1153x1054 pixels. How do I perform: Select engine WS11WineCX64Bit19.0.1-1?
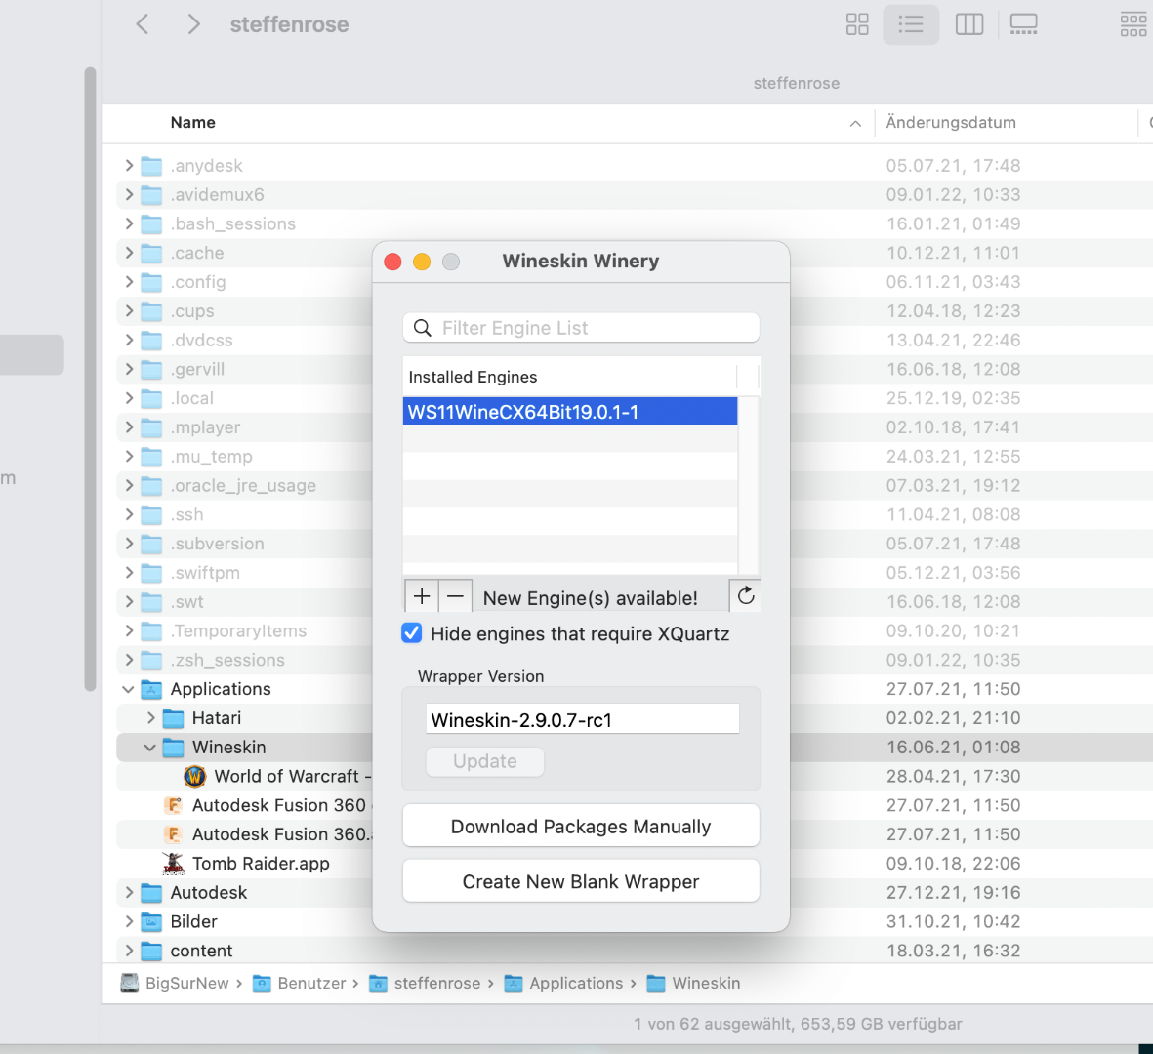tap(570, 412)
